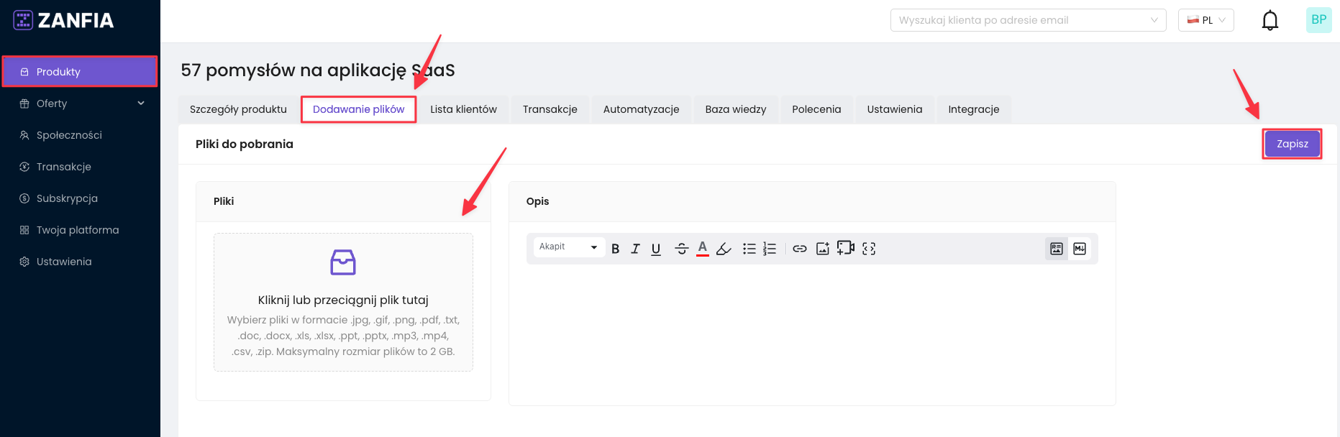Toggle underline text formatting
The image size is (1340, 437).
pyautogui.click(x=656, y=249)
